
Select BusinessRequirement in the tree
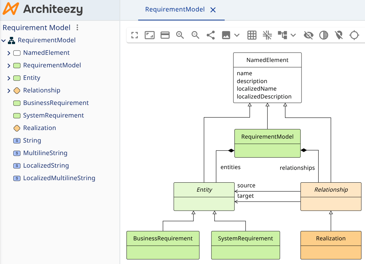pos(56,103)
